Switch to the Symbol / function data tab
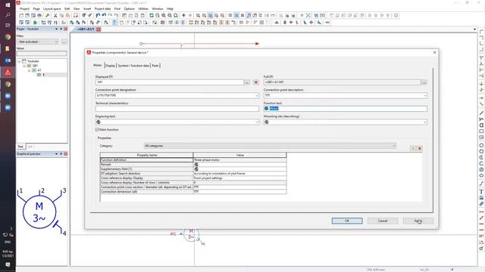The image size is (485, 272). (133, 66)
